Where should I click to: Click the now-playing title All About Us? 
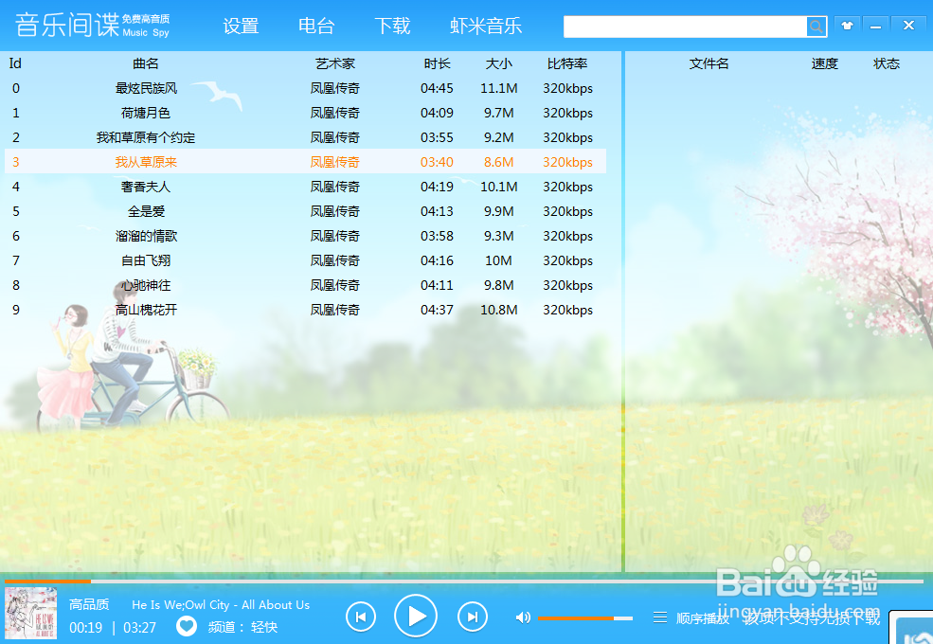click(223, 604)
